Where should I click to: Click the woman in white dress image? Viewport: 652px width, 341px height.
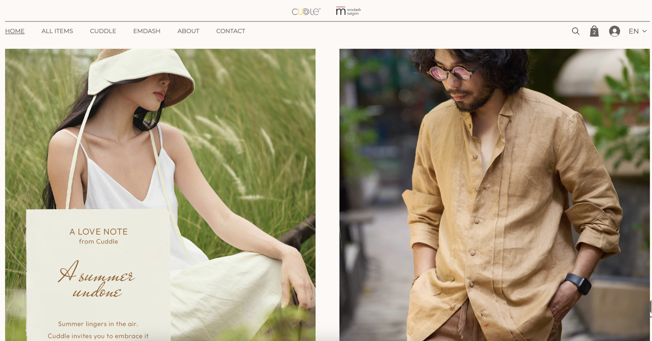[160, 195]
